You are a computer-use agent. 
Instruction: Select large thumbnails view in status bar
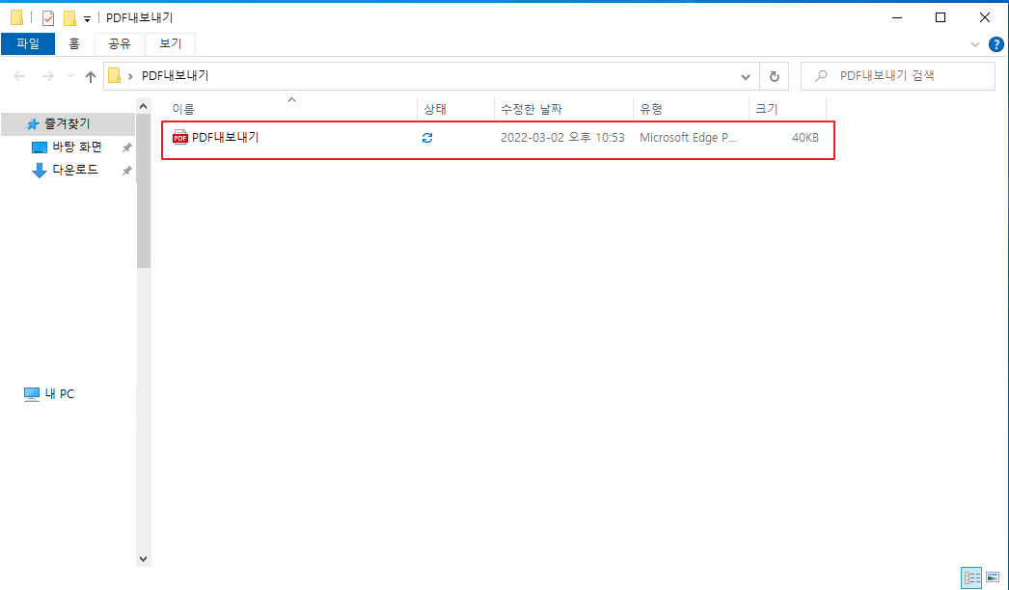pyautogui.click(x=993, y=577)
